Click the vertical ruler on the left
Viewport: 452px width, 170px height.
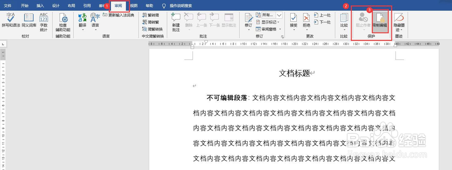tap(3, 109)
